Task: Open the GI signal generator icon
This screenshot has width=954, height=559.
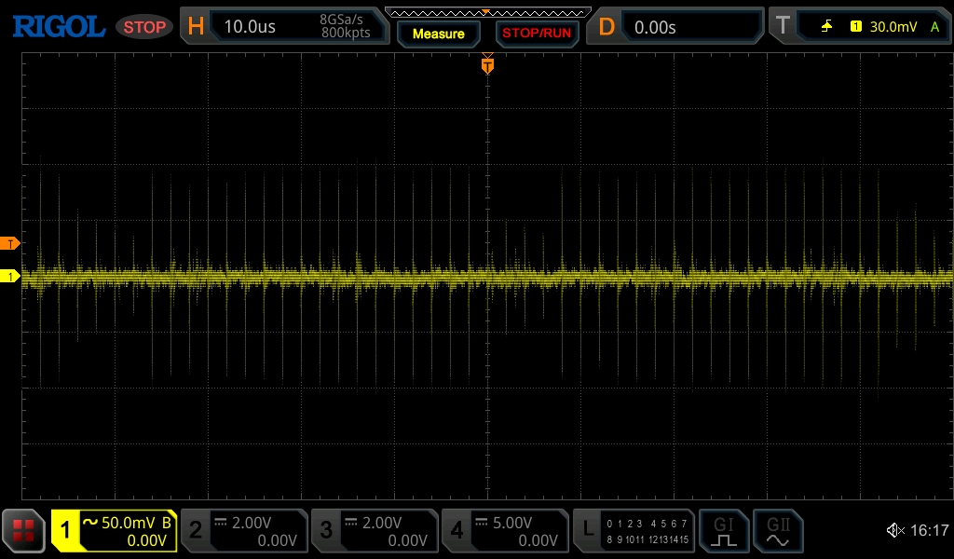Action: [724, 531]
